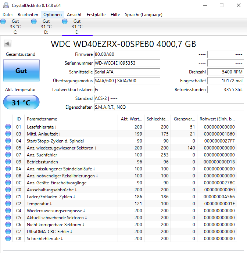Select Schreibfehlerrate parameter name
The width and height of the screenshot is (247, 253).
pos(43,239)
